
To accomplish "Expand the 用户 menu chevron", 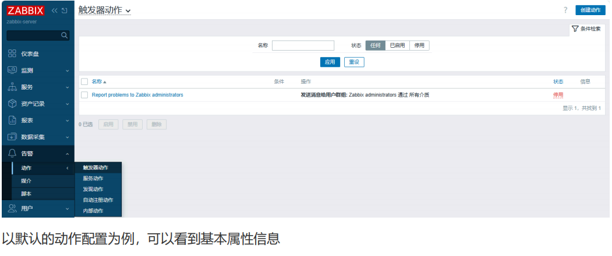I will (67, 209).
